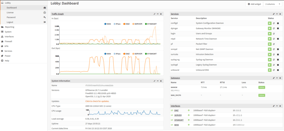This screenshot has width=284, height=131.
Task: Start the syslog-ng daemon
Action: 270,60
